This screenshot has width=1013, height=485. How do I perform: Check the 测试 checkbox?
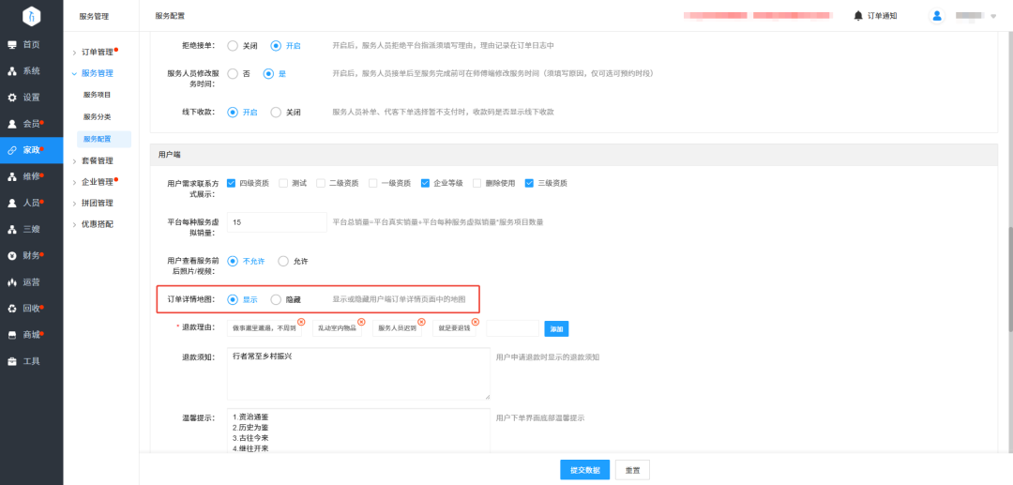(x=283, y=184)
